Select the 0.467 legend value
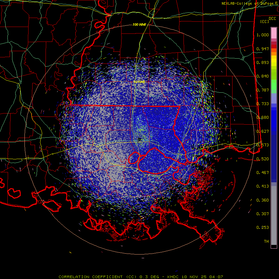 (x=263, y=173)
